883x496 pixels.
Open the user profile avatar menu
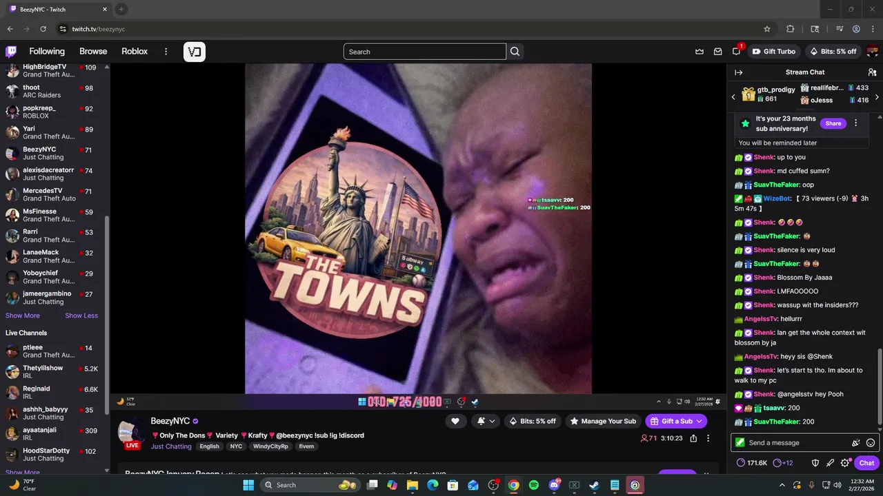872,52
